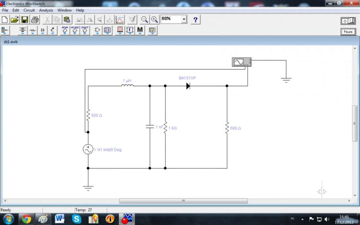Select the oscilloscope instrument in the circuit
360x225 pixels.
click(x=242, y=62)
